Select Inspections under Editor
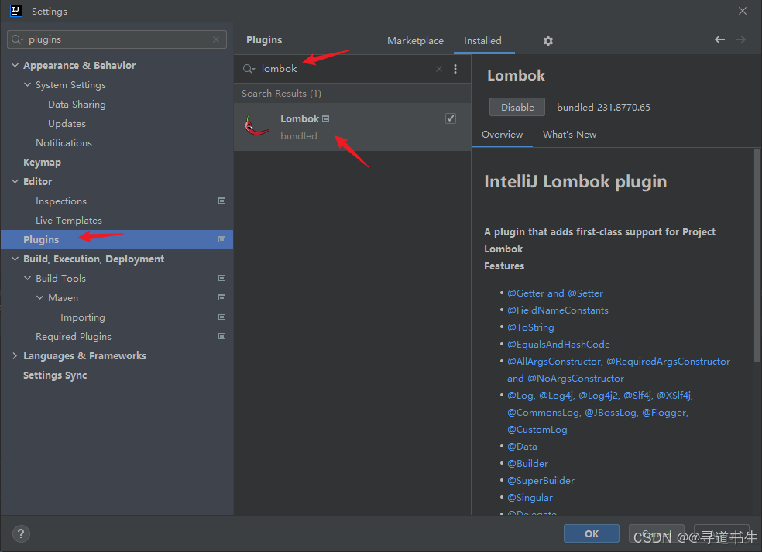762x552 pixels. tap(61, 201)
